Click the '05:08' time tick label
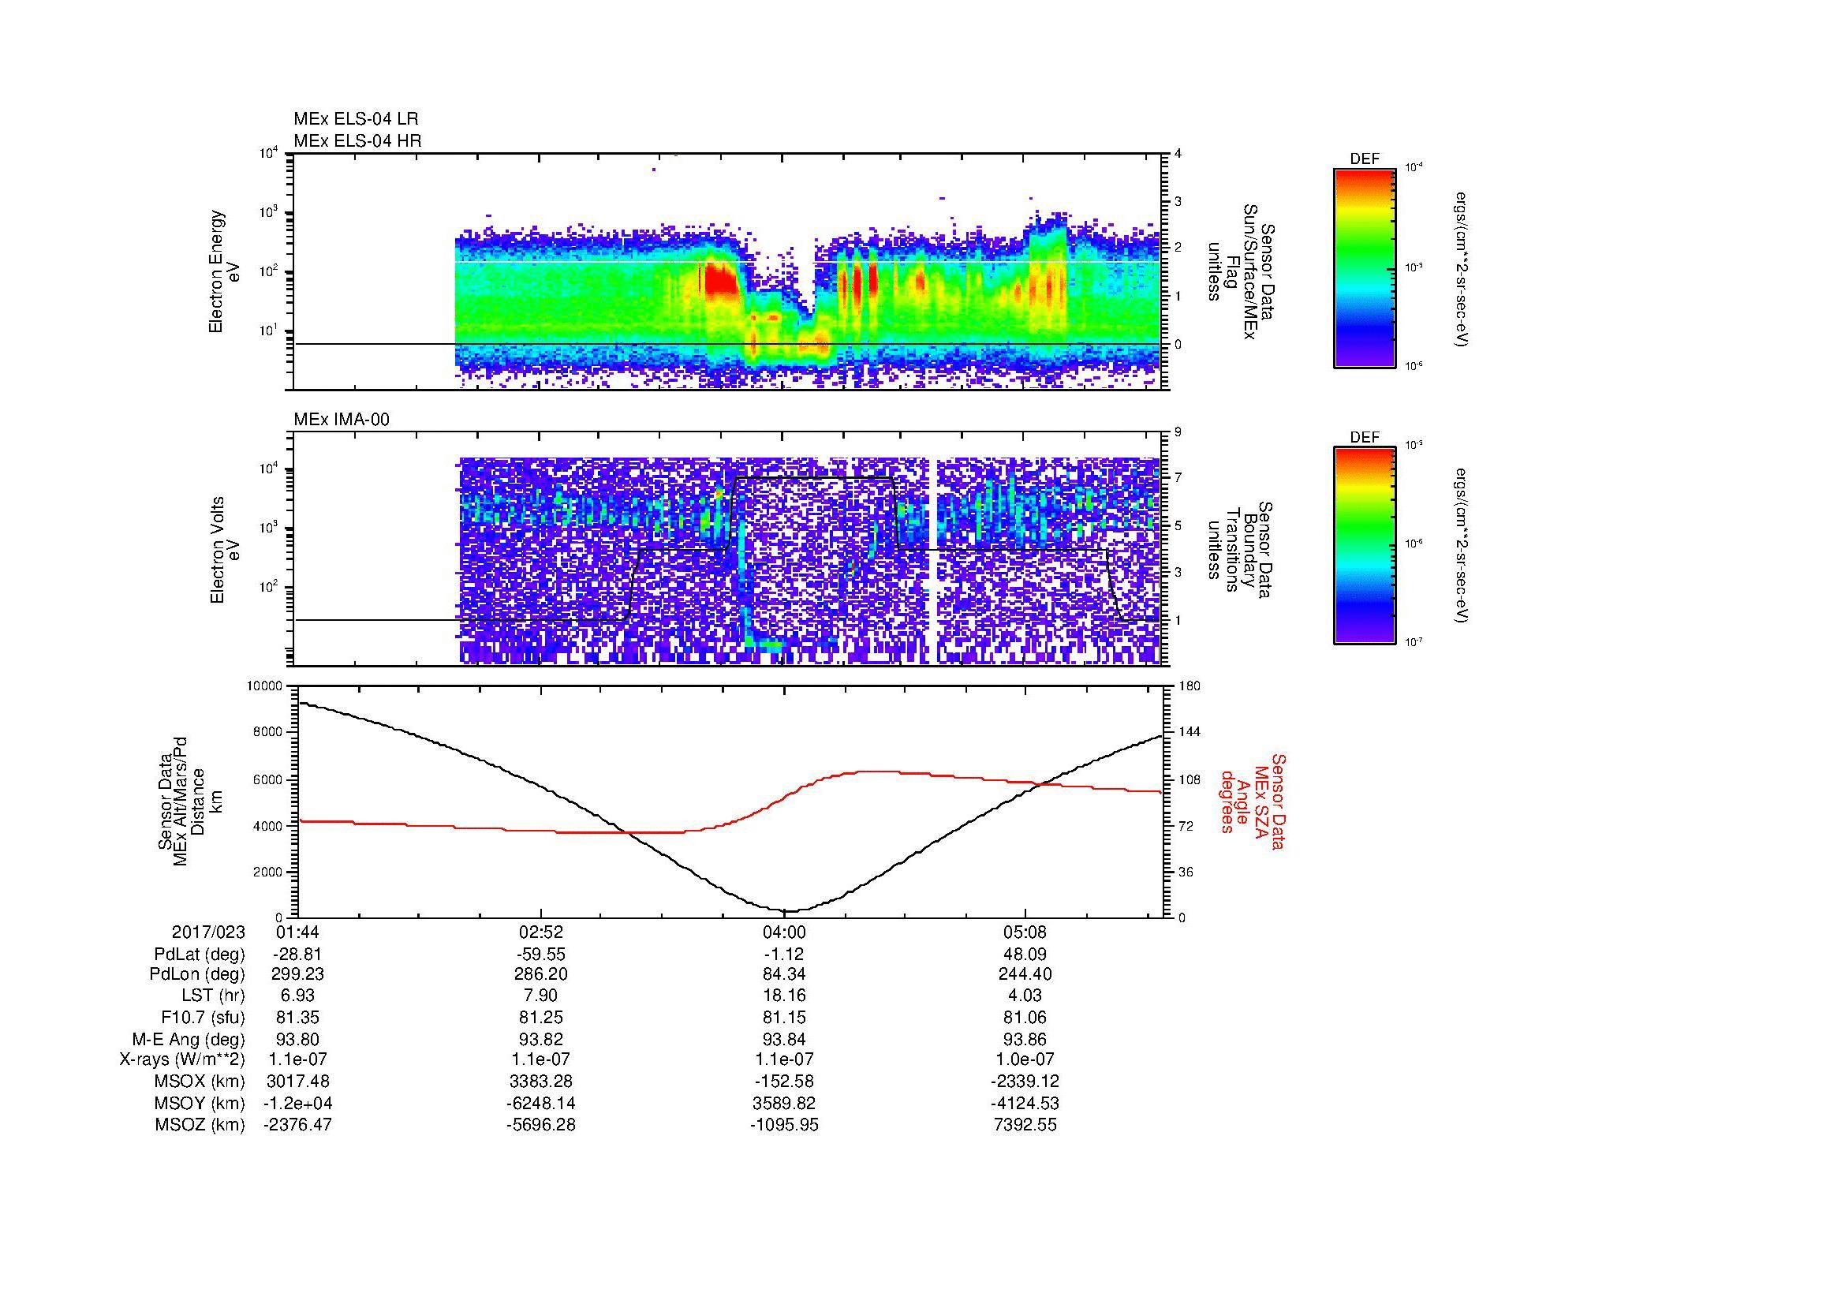This screenshot has height=1304, width=1845. coord(1025,932)
